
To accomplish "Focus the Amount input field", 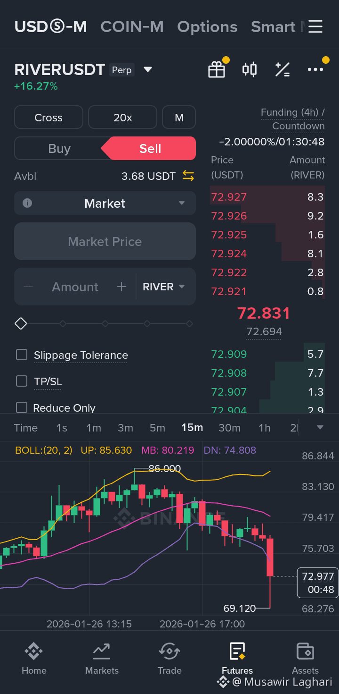I will pos(75,287).
